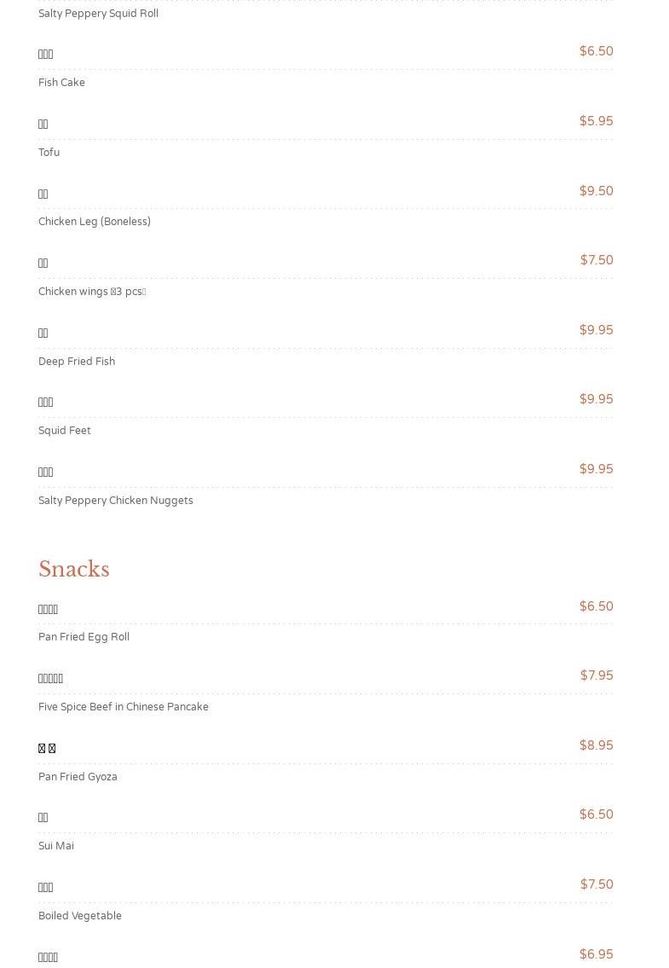The image size is (669, 968).
Task: Select the Fish Cake menu item
Action: click(x=61, y=82)
